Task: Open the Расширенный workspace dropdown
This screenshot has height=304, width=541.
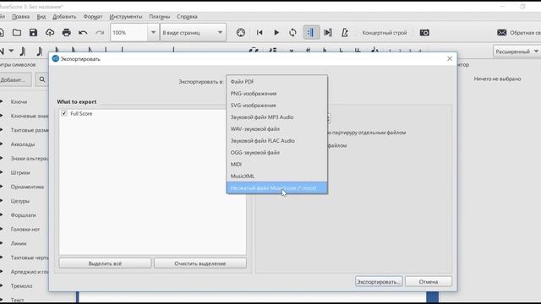Action: tap(516, 52)
